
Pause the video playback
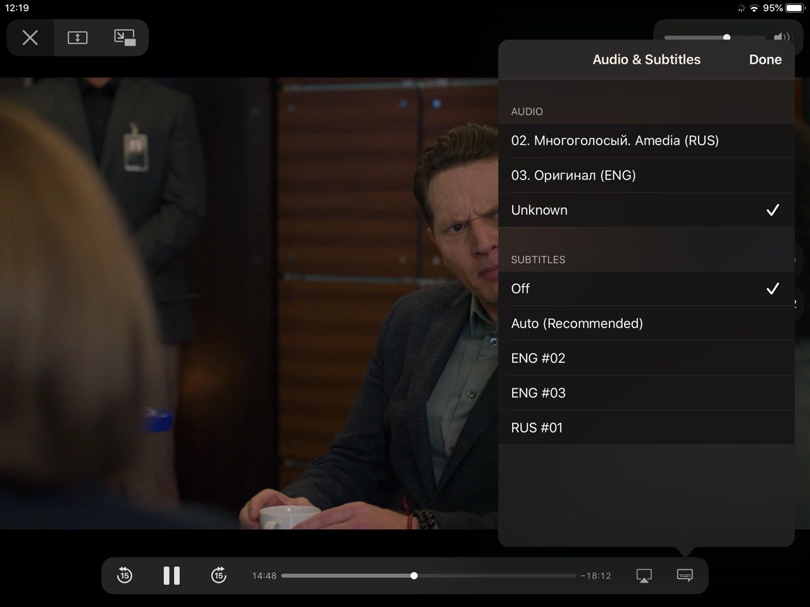171,575
